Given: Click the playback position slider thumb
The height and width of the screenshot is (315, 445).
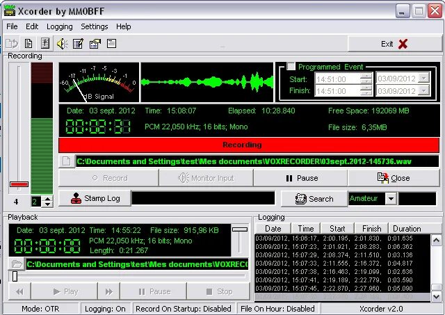Looking at the screenshot, I should point(15,276).
